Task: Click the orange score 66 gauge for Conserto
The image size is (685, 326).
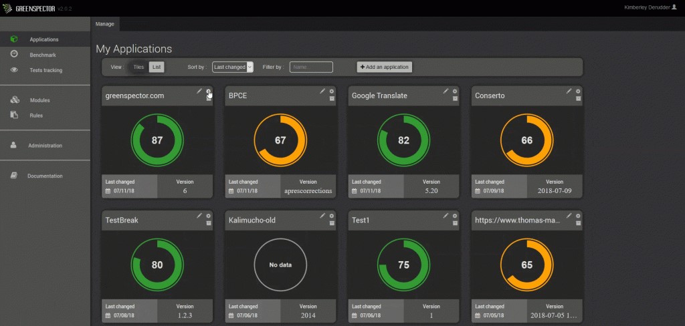Action: tap(527, 140)
